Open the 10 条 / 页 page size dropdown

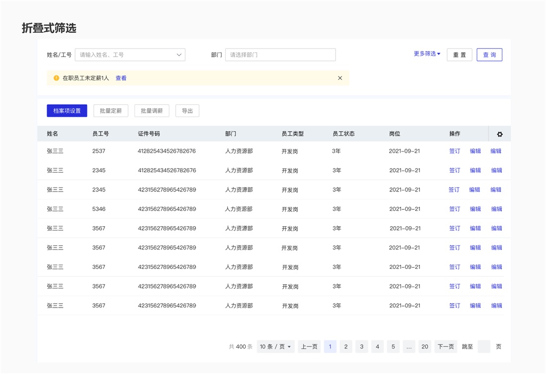275,347
